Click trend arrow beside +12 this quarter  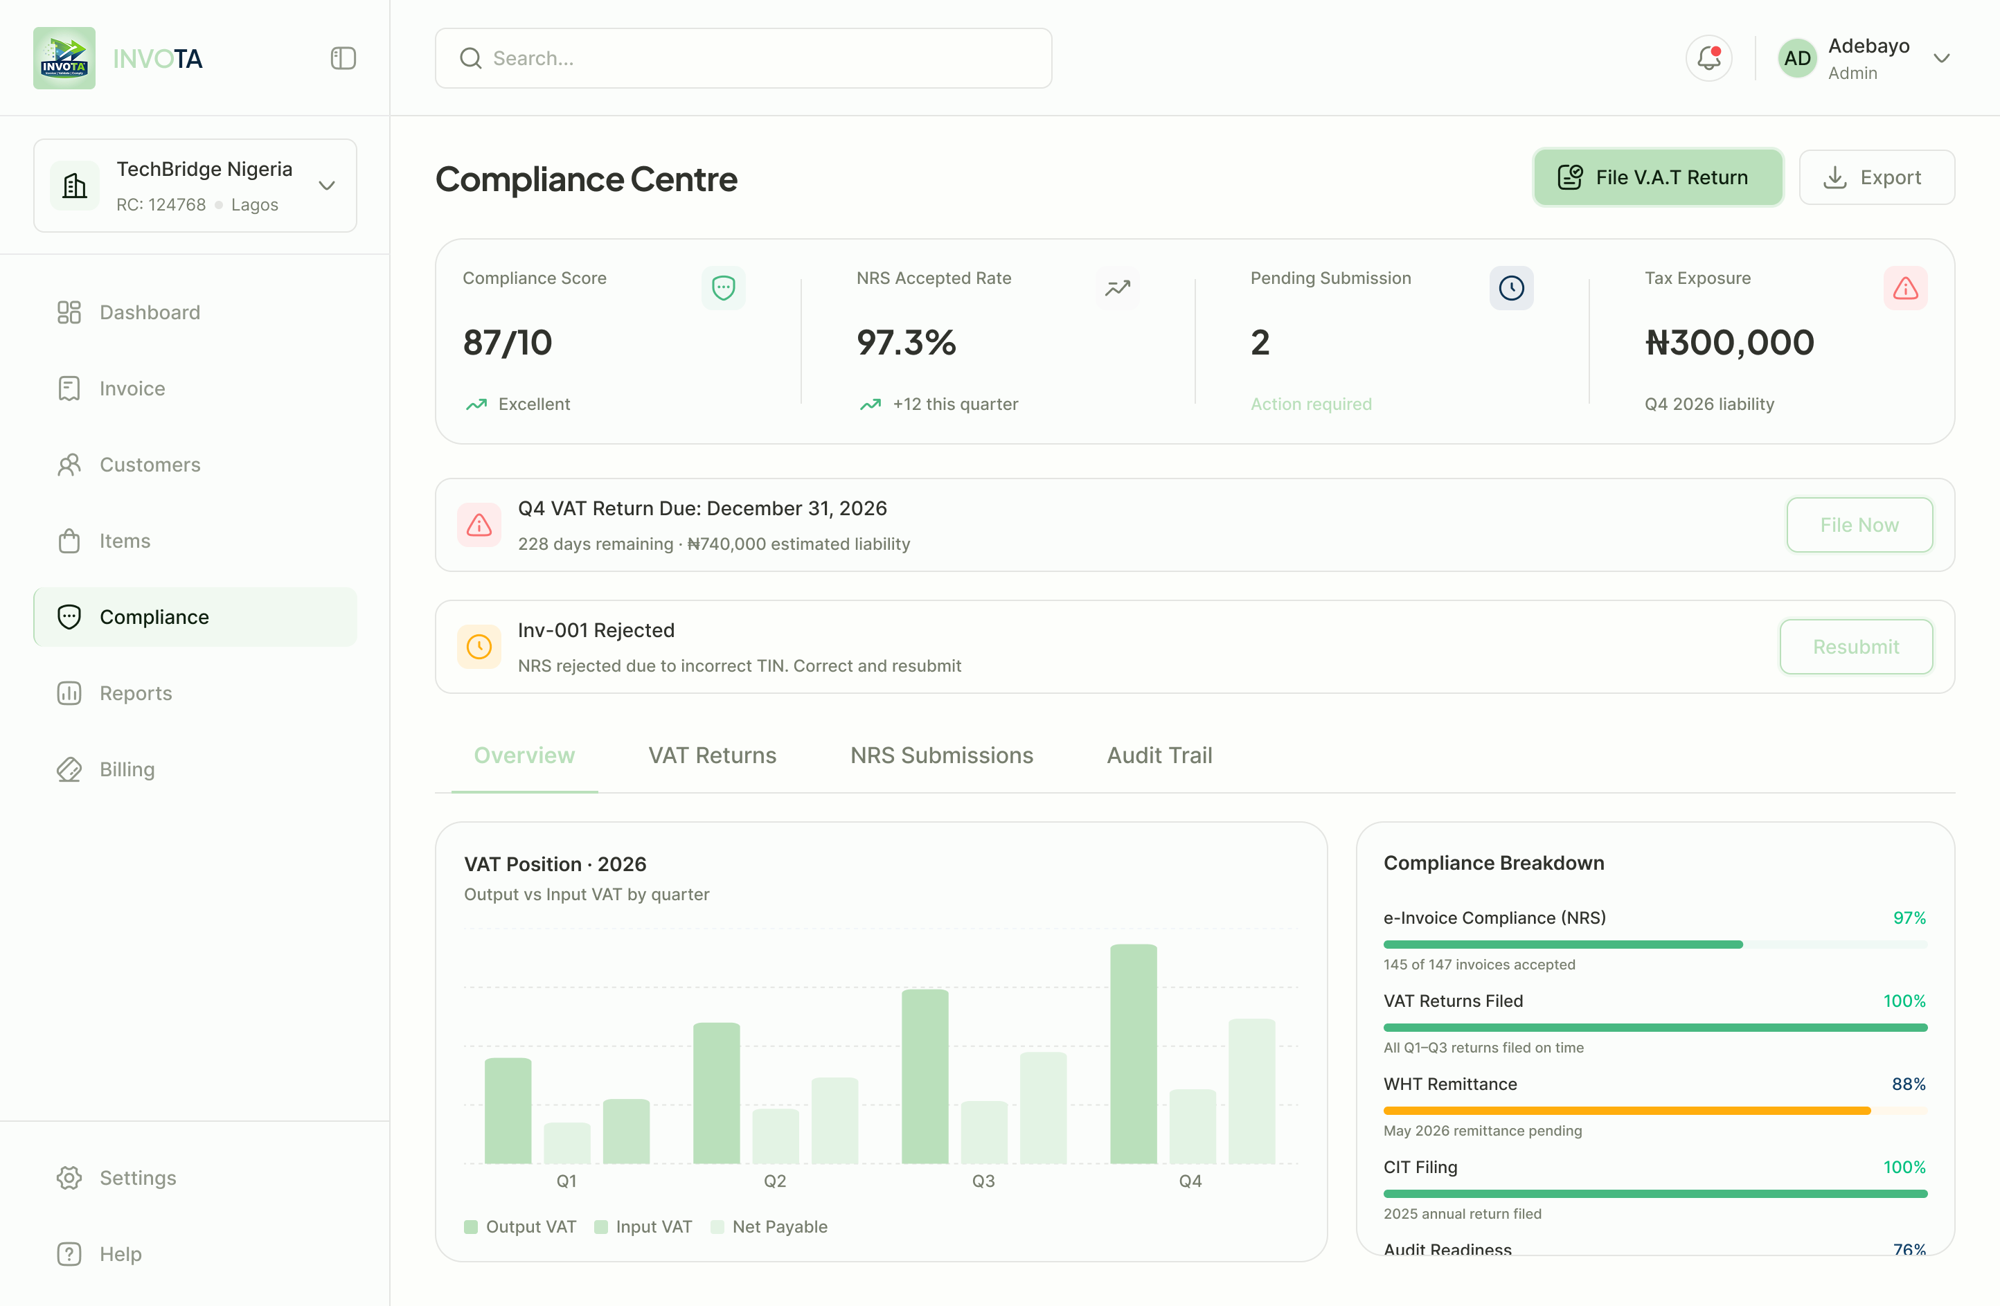(x=870, y=404)
